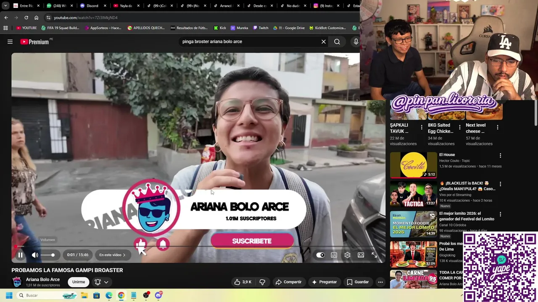The height and width of the screenshot is (302, 538).
Task: Open options for BLACKLIST is BACK video
Action: click(x=500, y=184)
